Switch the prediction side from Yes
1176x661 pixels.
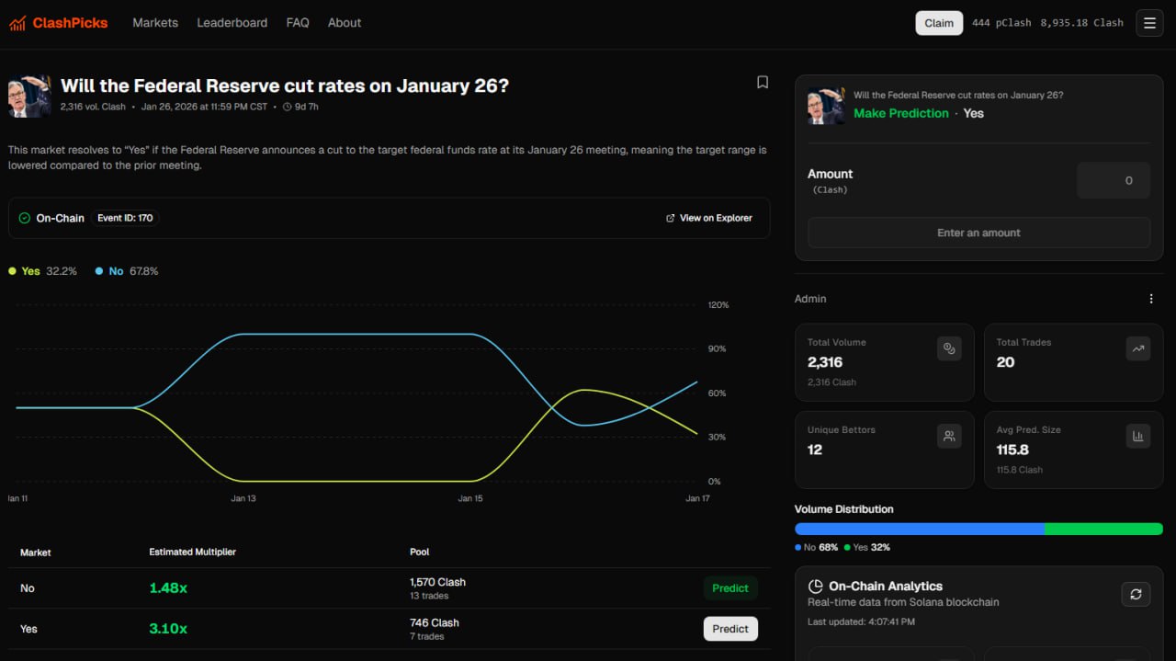pos(973,113)
